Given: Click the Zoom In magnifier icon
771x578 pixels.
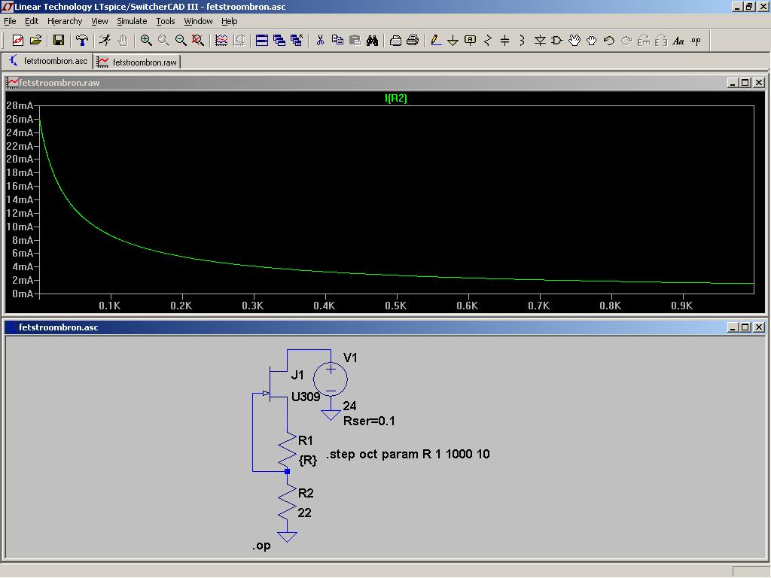Looking at the screenshot, I should coord(146,41).
